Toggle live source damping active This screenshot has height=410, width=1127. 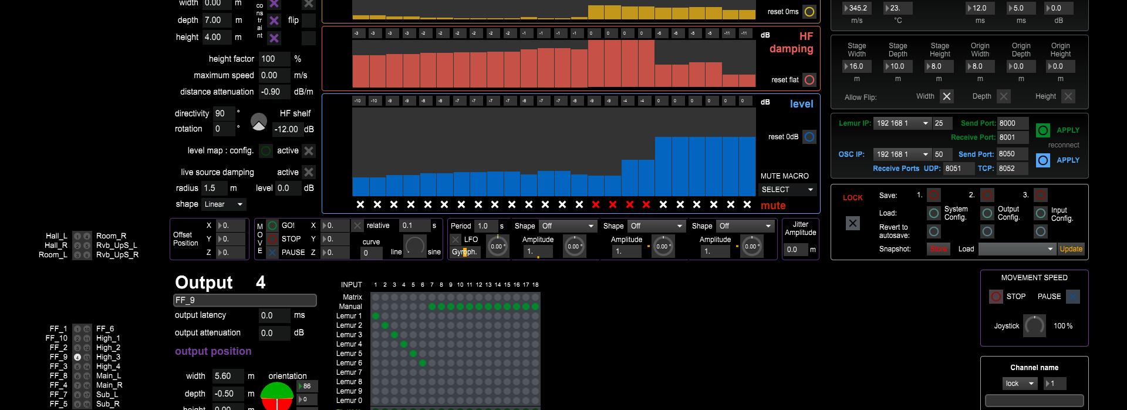(308, 172)
